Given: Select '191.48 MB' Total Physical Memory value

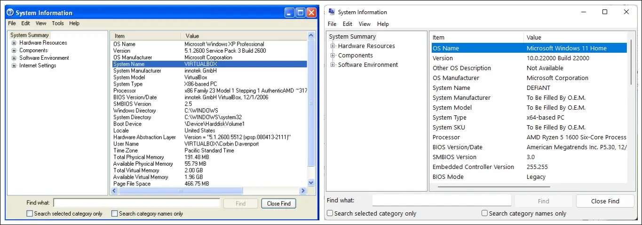Looking at the screenshot, I should click(197, 157).
